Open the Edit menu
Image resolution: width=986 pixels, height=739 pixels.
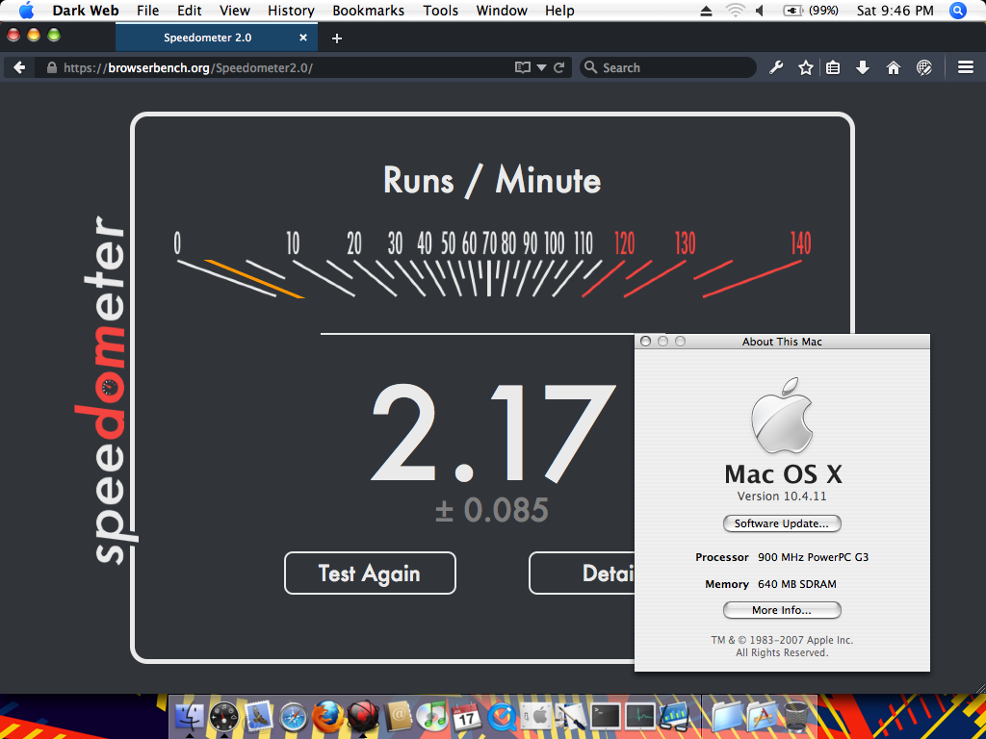pyautogui.click(x=190, y=11)
